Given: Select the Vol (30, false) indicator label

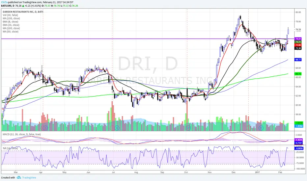Looking at the screenshot, I should coord(11,15).
